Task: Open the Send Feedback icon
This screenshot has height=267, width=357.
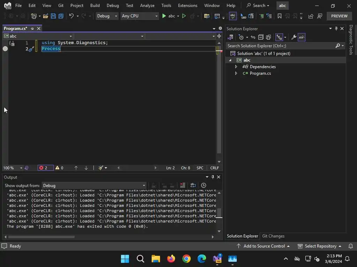Action: [x=320, y=16]
